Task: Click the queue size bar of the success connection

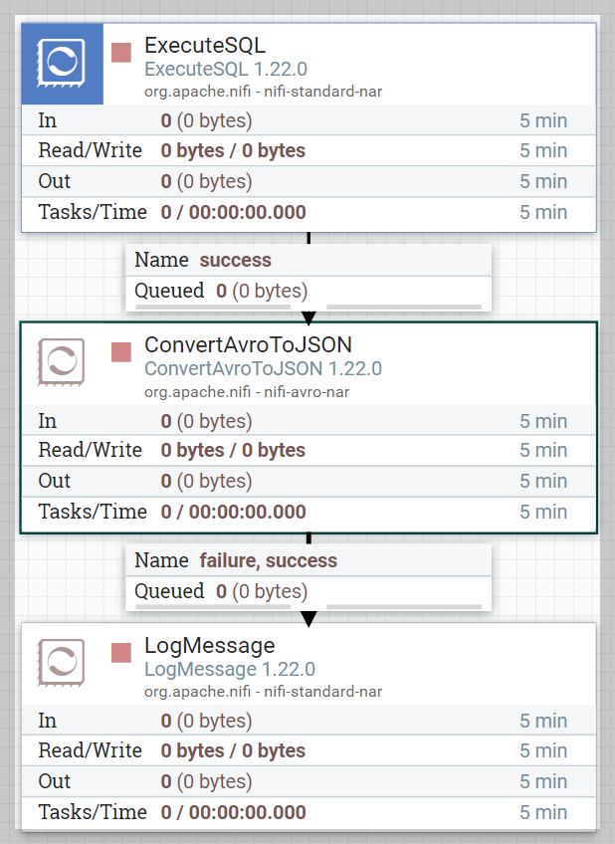Action: tap(404, 308)
